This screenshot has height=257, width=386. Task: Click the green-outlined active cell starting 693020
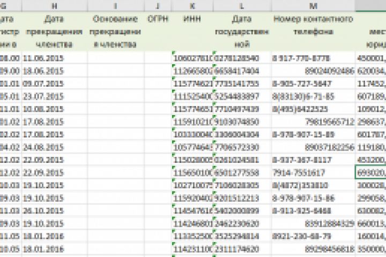tap(371, 172)
